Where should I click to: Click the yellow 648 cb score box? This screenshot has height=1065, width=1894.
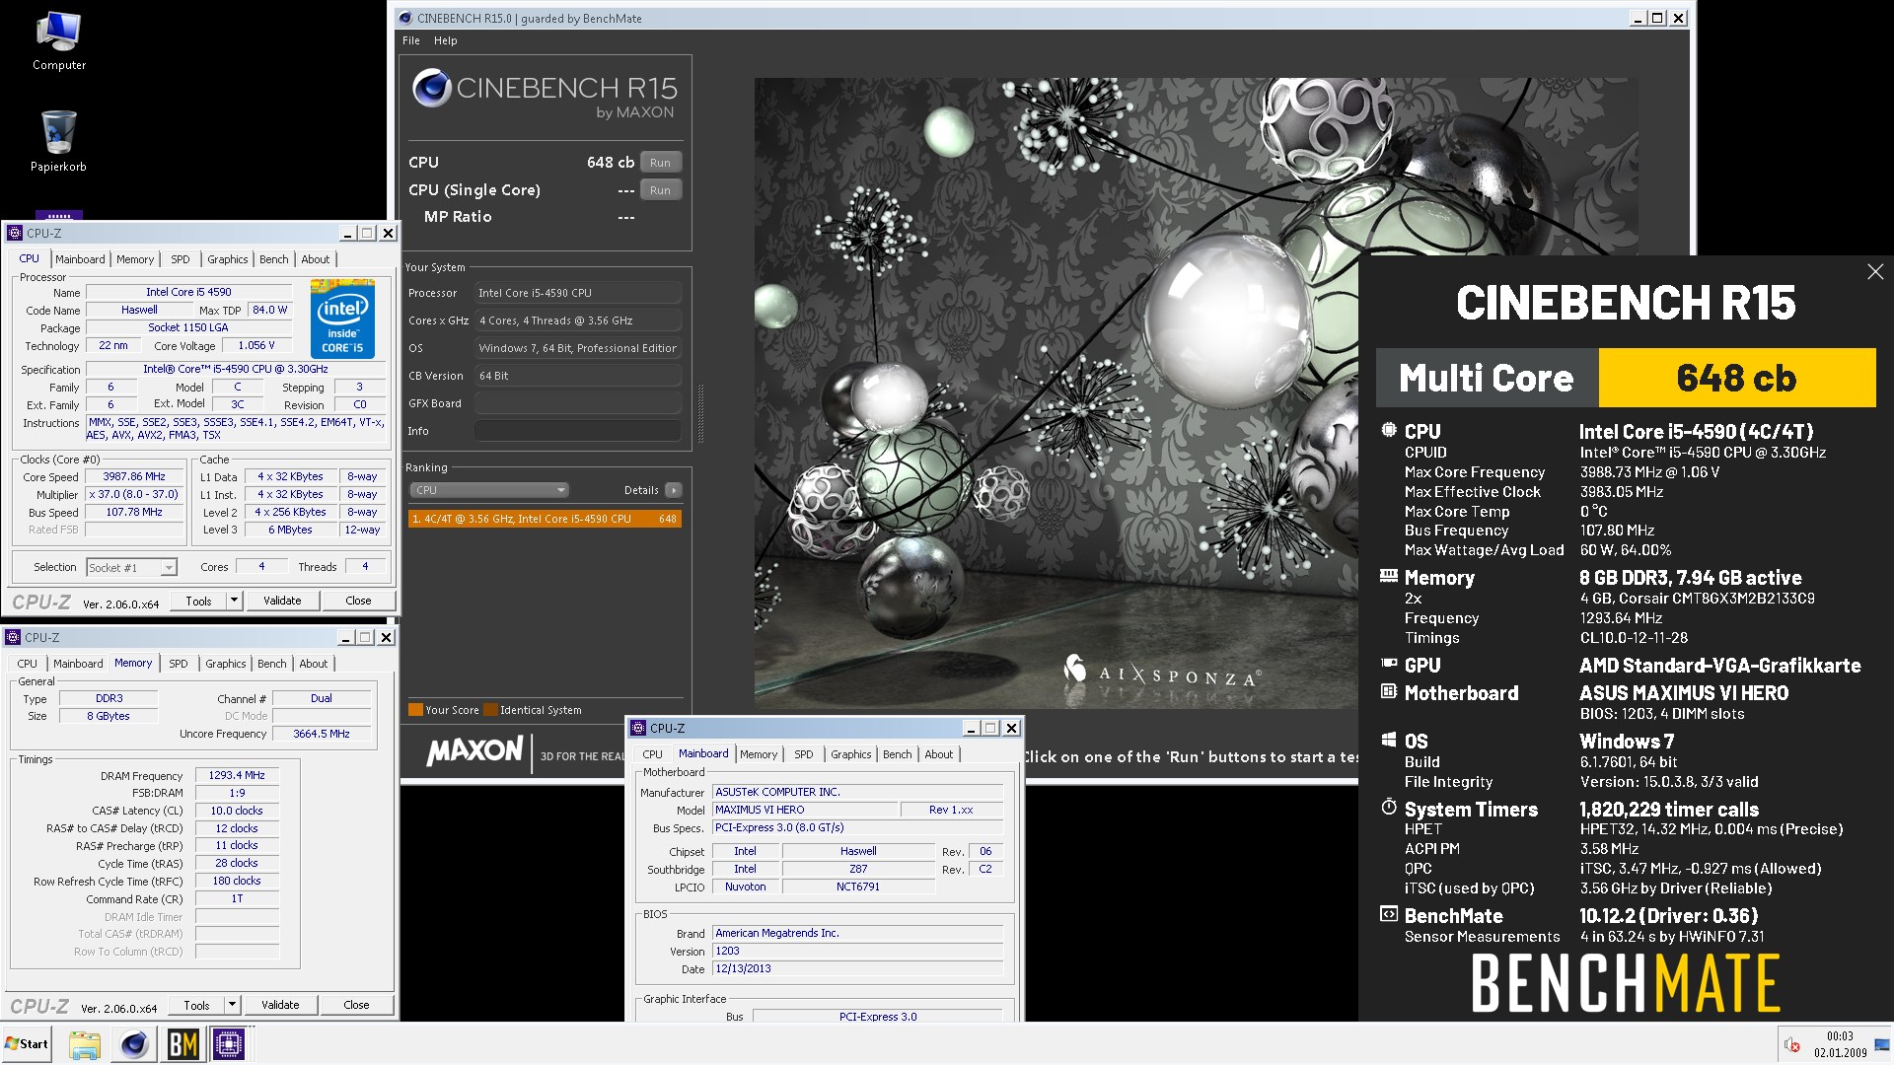point(1736,378)
